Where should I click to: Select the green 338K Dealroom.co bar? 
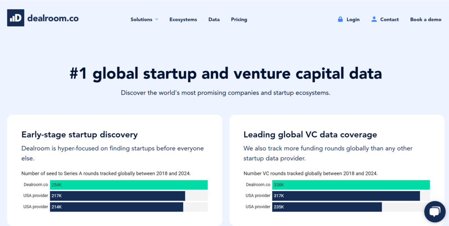coord(351,185)
